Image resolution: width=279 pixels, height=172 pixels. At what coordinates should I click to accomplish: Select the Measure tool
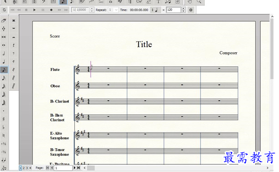(53, 2)
